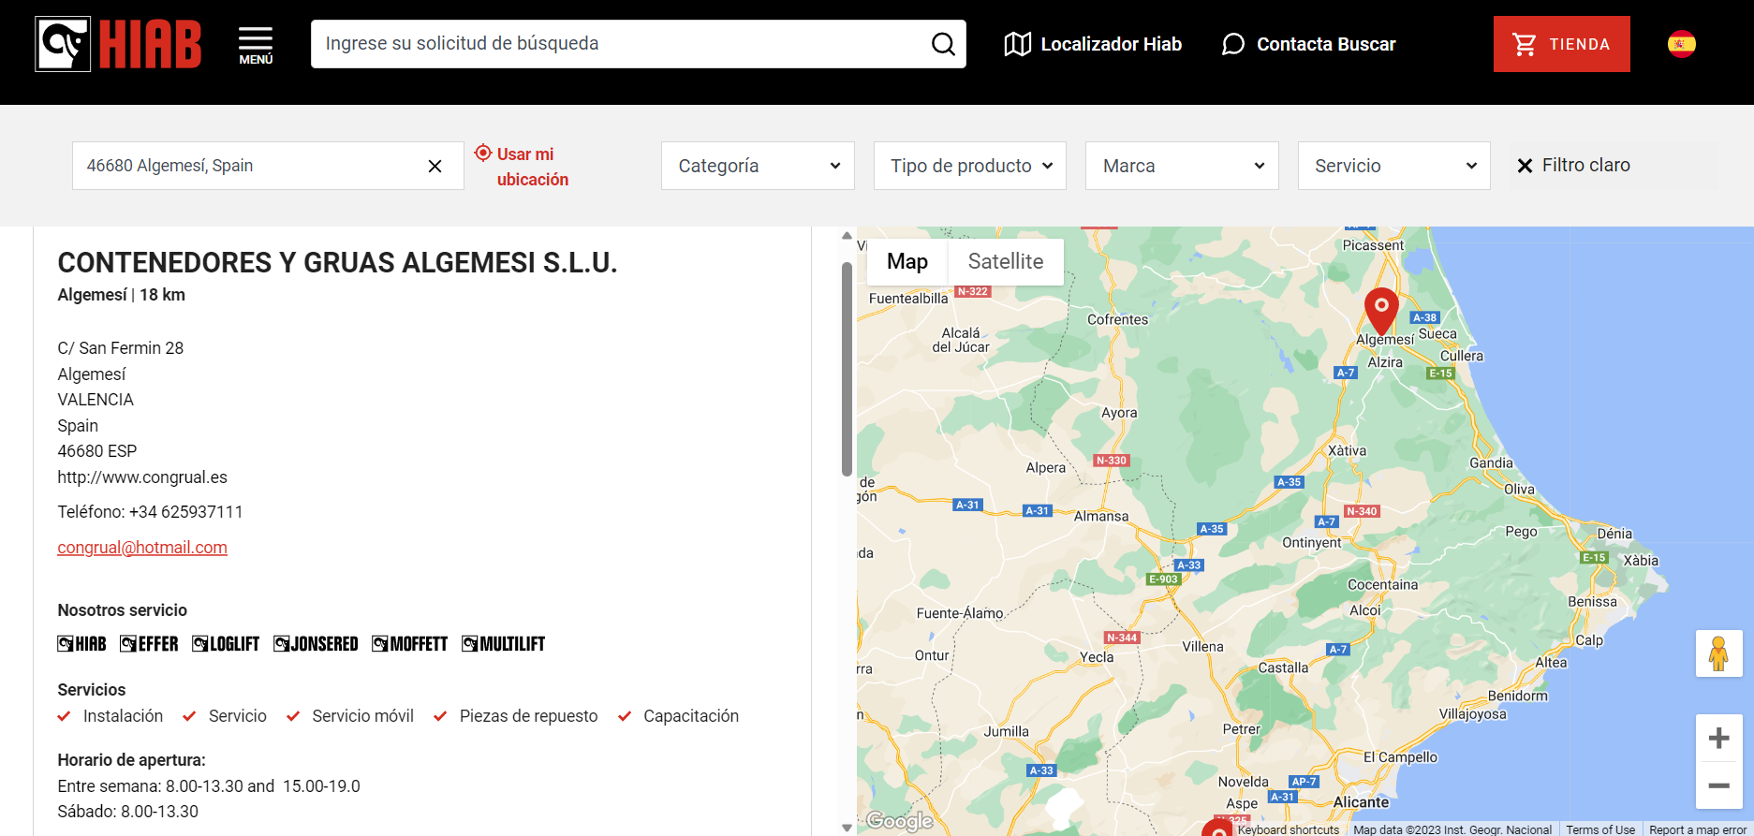This screenshot has width=1754, height=836.
Task: Click the partial red pin at map bottom
Action: (x=1216, y=828)
